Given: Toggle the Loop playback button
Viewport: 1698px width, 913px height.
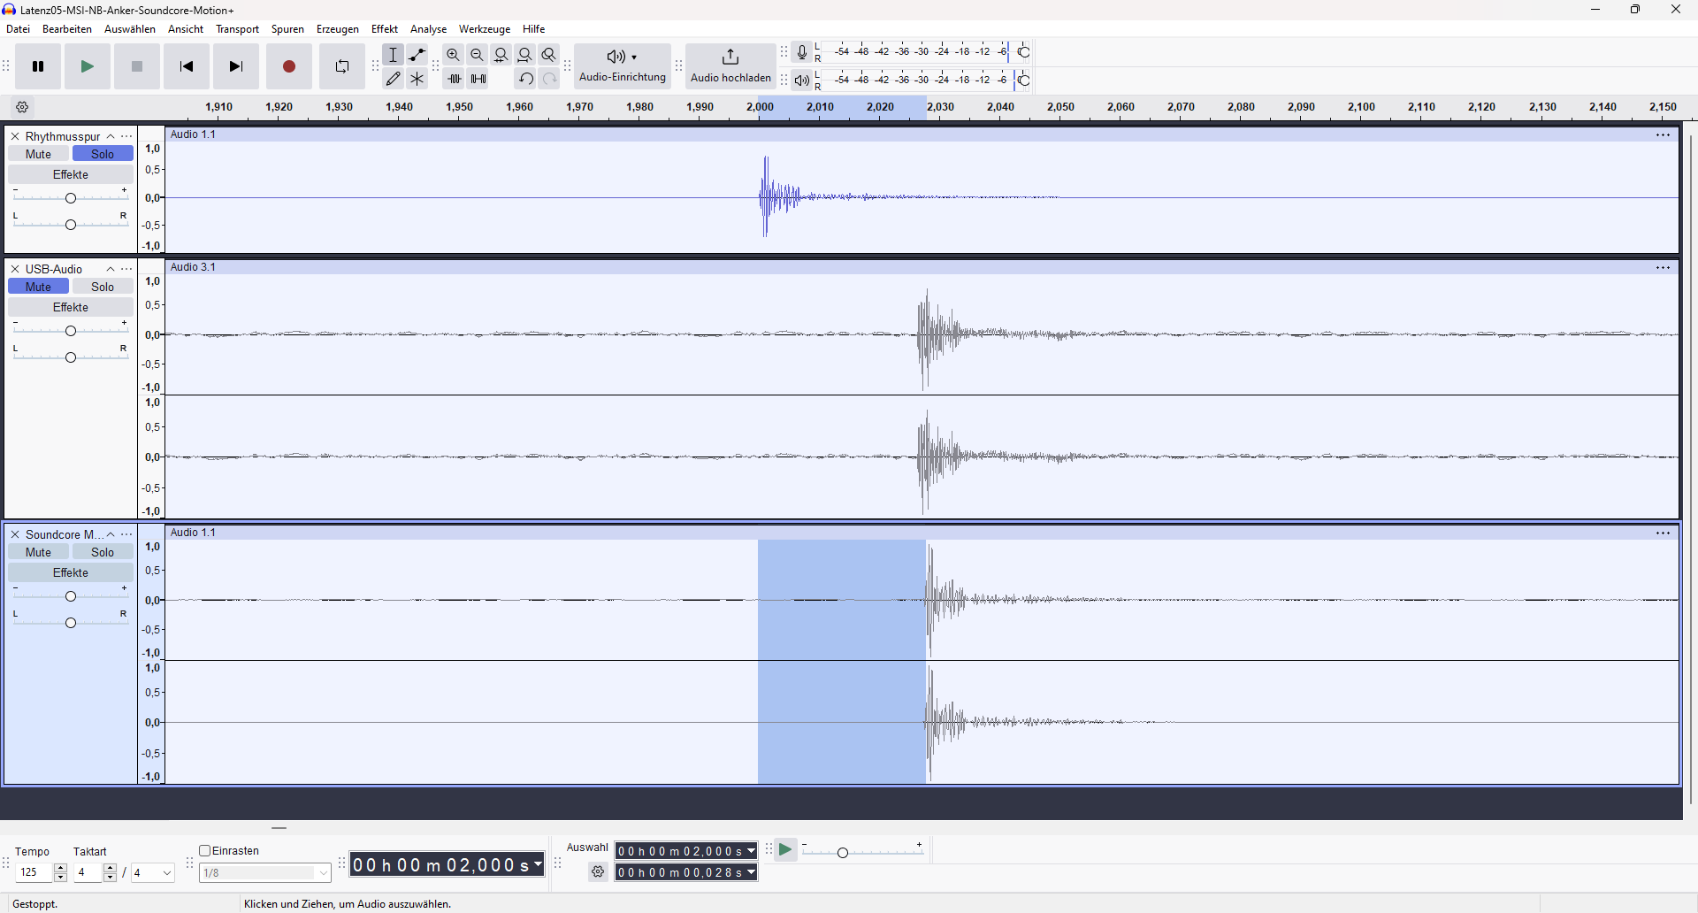Looking at the screenshot, I should 342,66.
